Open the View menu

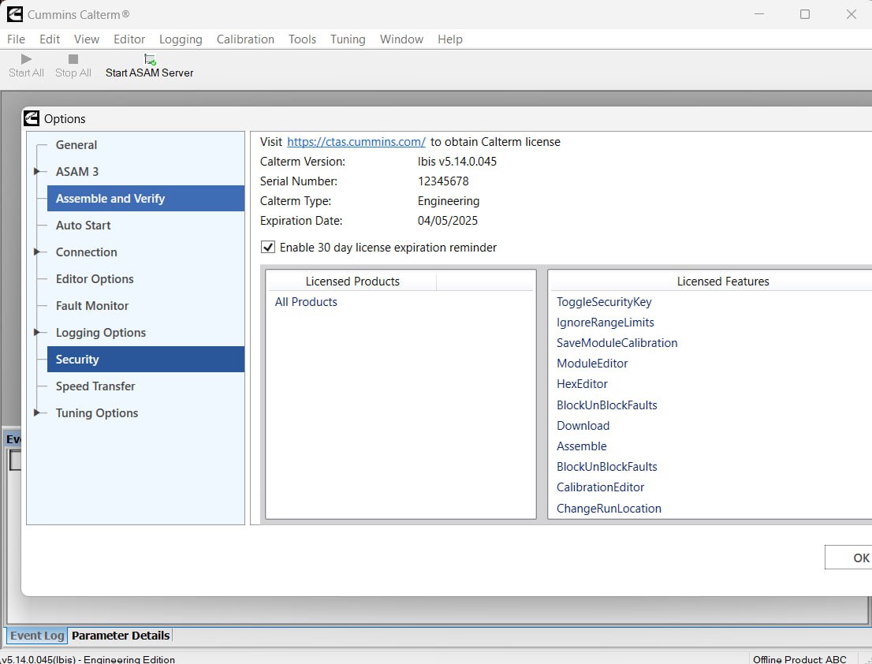(87, 39)
